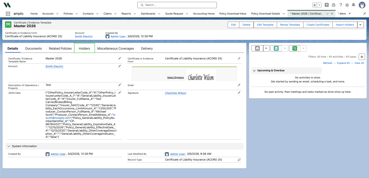Edit the Email field pencil icon

[x=239, y=85]
